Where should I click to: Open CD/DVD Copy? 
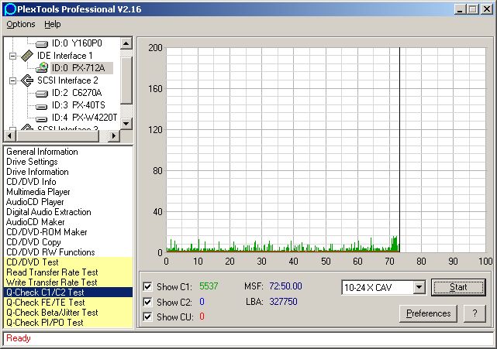33,242
